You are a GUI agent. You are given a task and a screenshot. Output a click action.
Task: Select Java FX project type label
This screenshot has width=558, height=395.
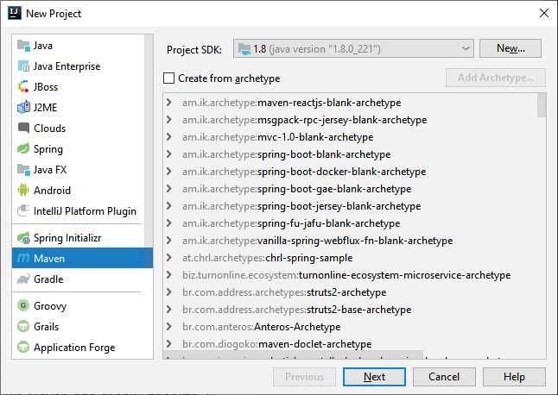pyautogui.click(x=50, y=169)
